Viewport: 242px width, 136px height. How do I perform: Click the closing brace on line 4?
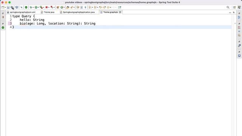tap(13, 27)
